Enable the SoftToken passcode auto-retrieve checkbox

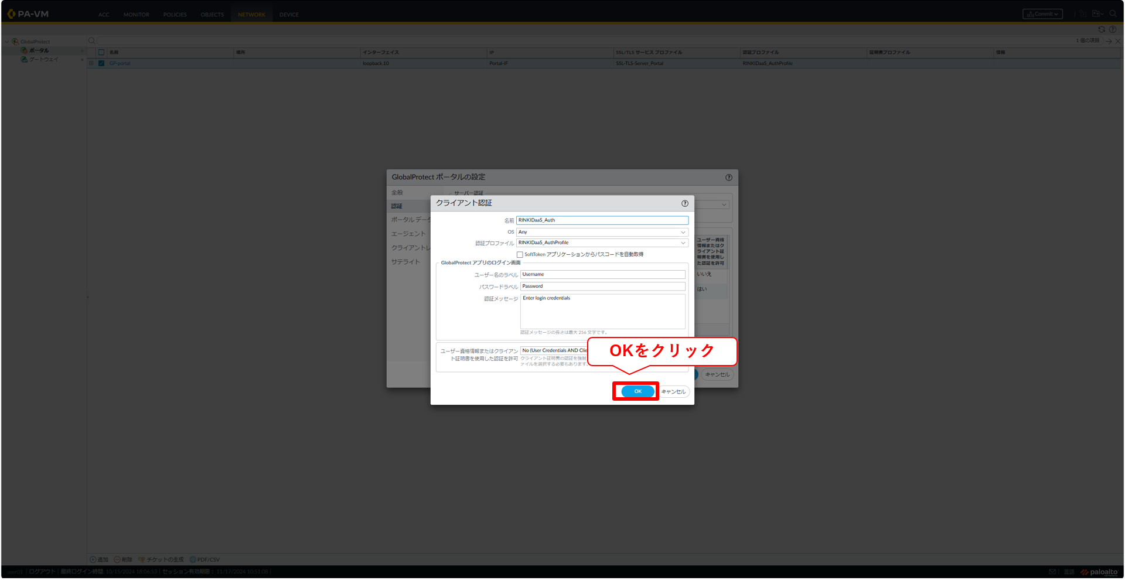click(x=520, y=254)
